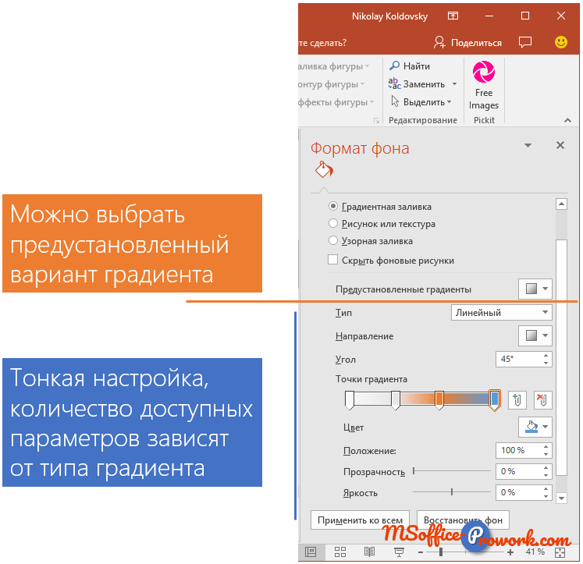This screenshot has width=583, height=564.
Task: Switch to Reading view icon
Action: coord(369,552)
